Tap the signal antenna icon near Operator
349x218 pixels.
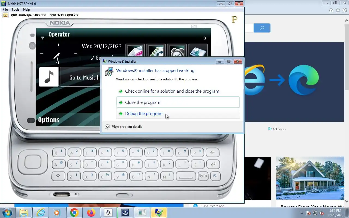(43, 38)
